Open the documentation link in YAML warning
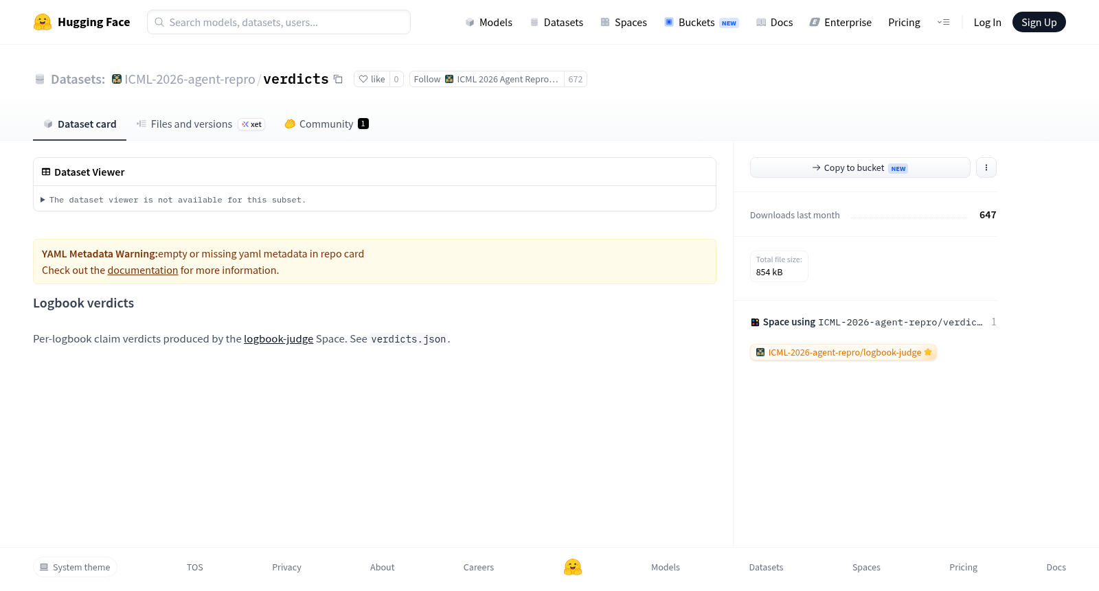1099x591 pixels. (x=143, y=270)
